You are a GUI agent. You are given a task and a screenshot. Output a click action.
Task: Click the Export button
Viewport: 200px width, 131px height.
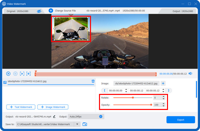pyautogui.click(x=181, y=120)
